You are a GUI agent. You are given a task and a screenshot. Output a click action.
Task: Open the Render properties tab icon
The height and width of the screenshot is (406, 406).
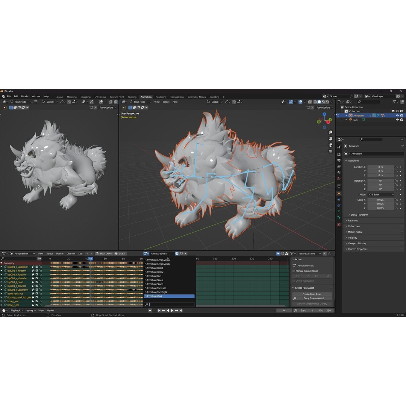339,155
